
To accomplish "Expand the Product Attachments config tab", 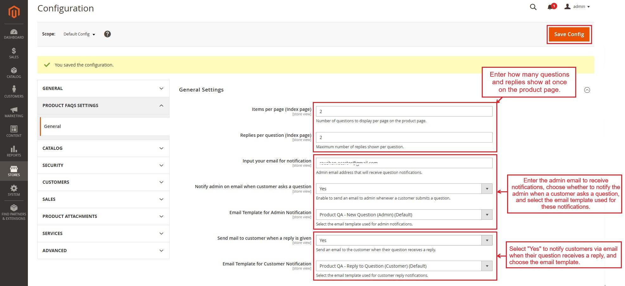I will pyautogui.click(x=103, y=216).
